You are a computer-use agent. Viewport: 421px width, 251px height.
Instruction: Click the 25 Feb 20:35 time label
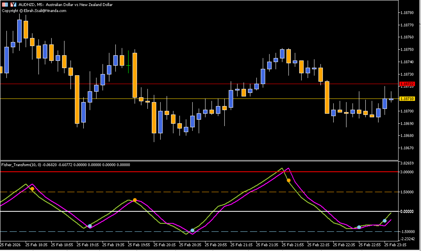[x=190, y=245]
